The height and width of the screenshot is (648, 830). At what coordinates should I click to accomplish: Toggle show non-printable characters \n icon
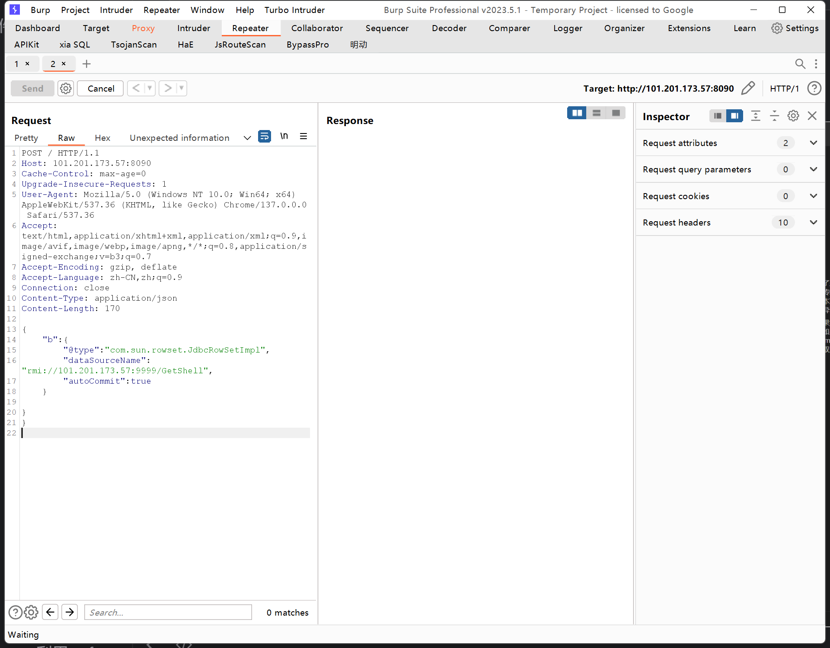coord(284,137)
